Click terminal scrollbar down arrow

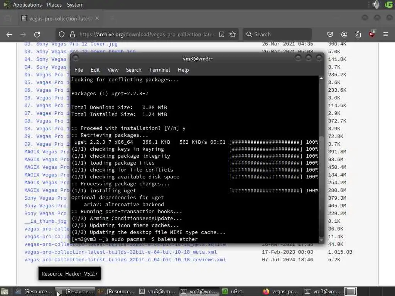tap(321, 240)
